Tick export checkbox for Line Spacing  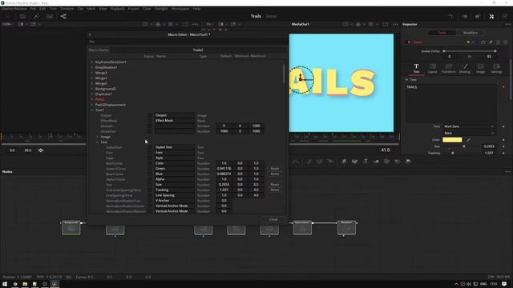[150, 195]
